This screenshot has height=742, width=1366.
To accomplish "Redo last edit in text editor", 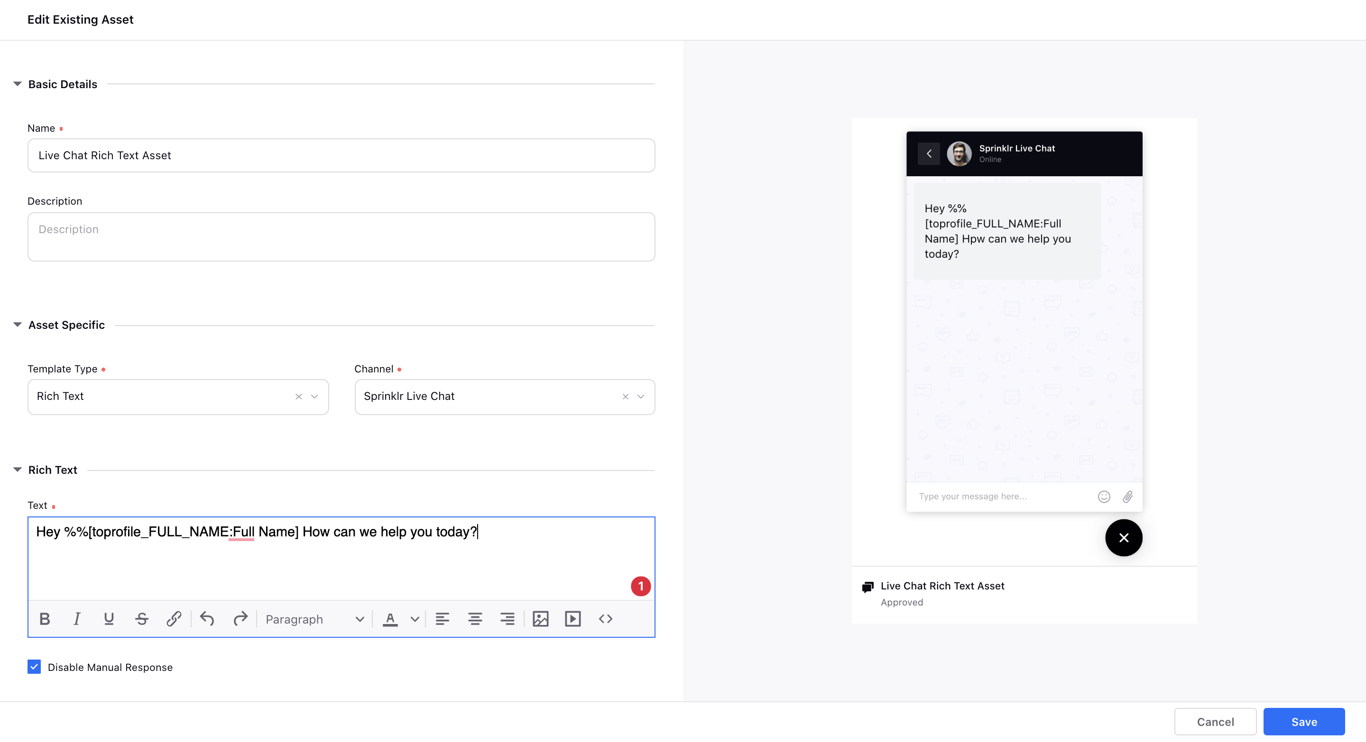I will pos(240,619).
